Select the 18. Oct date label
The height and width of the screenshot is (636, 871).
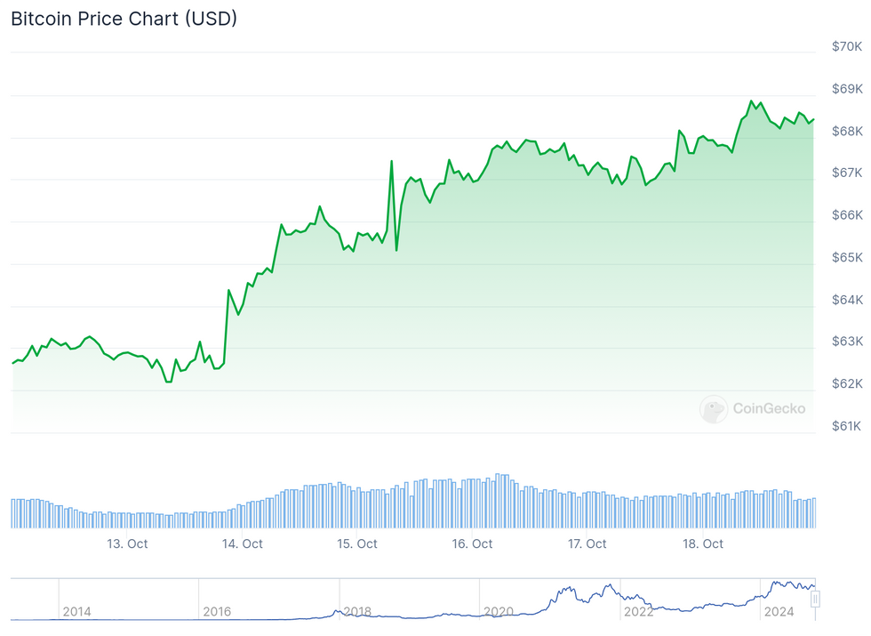[701, 543]
